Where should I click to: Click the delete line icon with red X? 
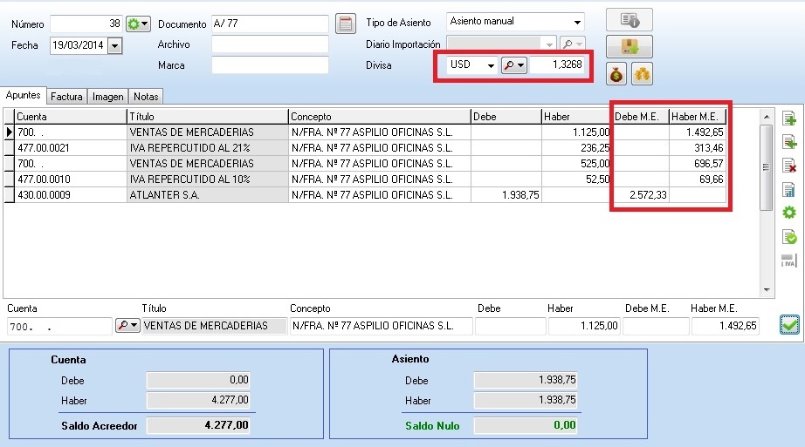coord(789,166)
